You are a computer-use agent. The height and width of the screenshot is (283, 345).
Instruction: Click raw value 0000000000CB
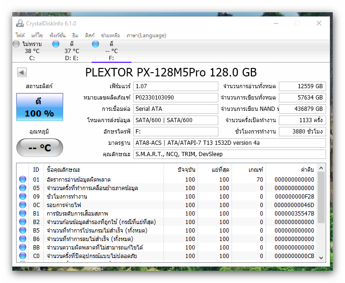click(294, 256)
